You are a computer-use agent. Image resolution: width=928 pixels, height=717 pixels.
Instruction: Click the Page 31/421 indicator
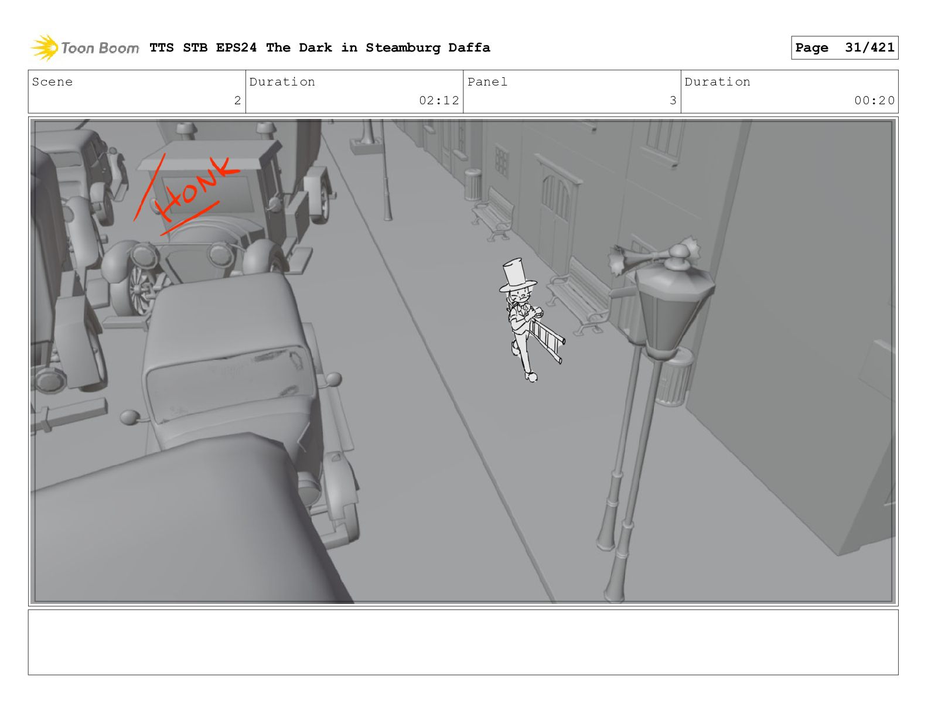tap(844, 47)
